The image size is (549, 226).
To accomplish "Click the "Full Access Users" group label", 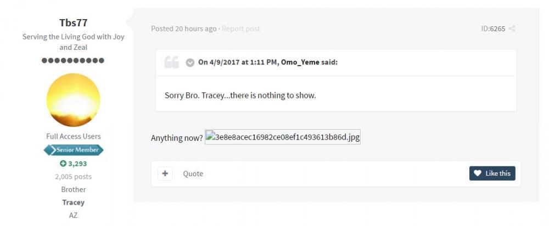I will coord(73,136).
